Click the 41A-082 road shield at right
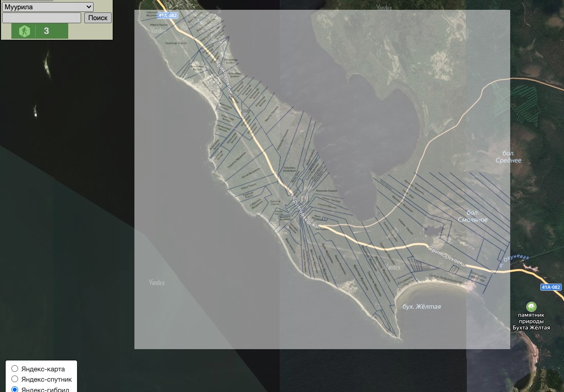 pyautogui.click(x=551, y=287)
